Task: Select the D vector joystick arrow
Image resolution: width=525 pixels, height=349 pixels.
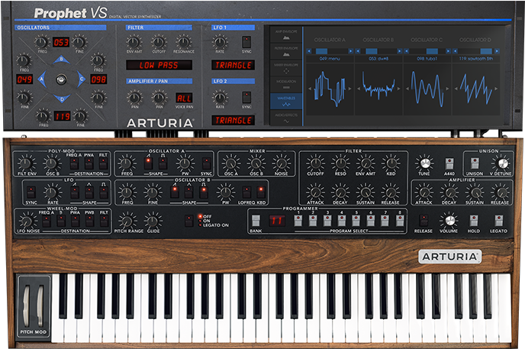Action: pyautogui.click(x=61, y=99)
